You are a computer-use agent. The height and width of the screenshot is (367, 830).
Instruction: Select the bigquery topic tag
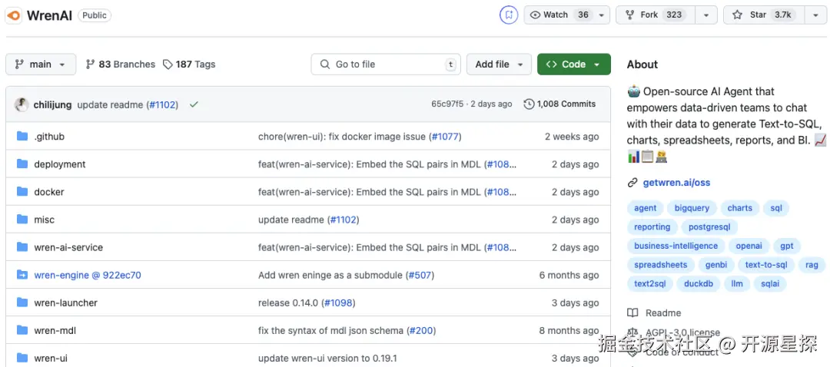click(x=692, y=208)
